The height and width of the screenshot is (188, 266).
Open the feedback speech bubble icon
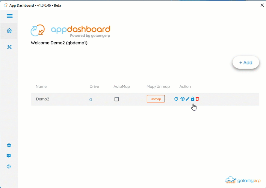tap(9, 156)
